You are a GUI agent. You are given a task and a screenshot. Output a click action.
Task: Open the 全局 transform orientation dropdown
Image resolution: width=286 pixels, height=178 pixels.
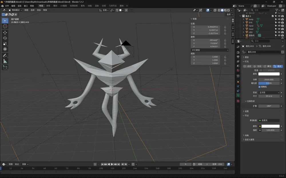(104, 10)
